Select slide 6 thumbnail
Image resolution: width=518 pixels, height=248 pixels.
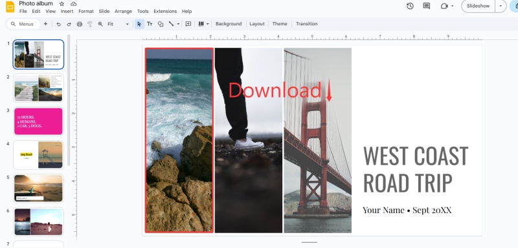click(38, 222)
